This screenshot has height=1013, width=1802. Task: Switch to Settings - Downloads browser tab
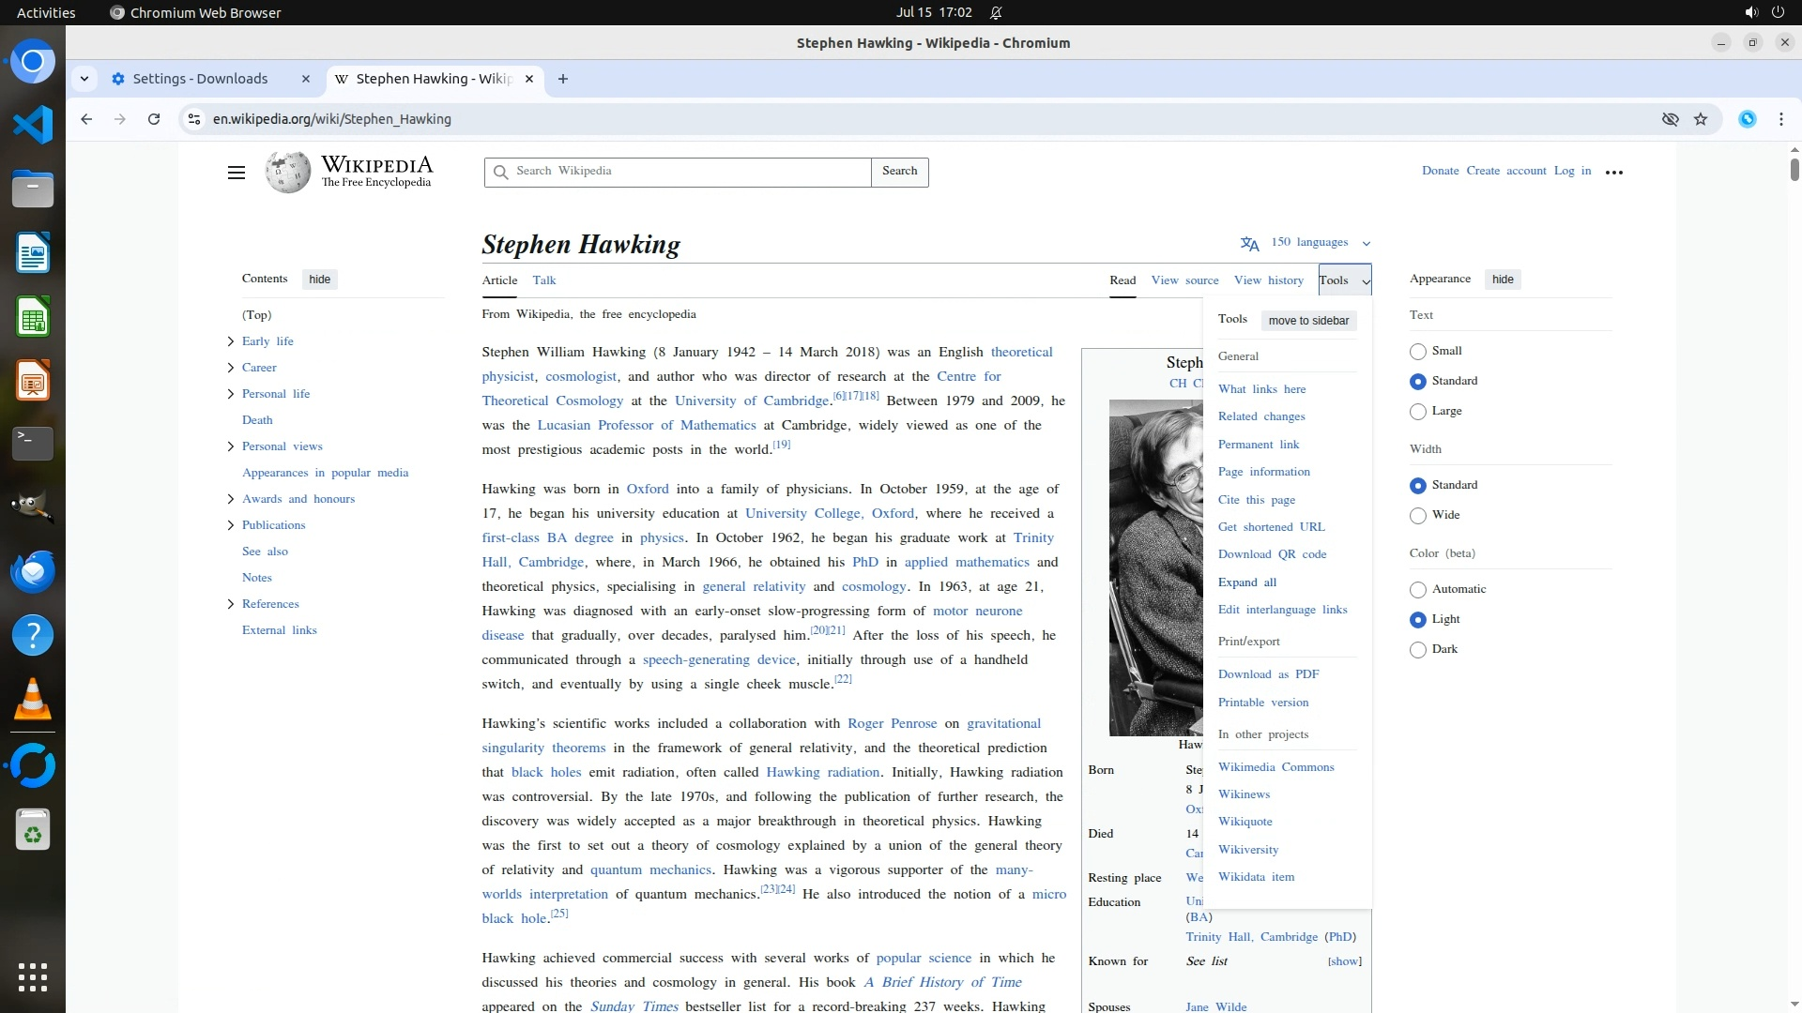[x=201, y=79]
